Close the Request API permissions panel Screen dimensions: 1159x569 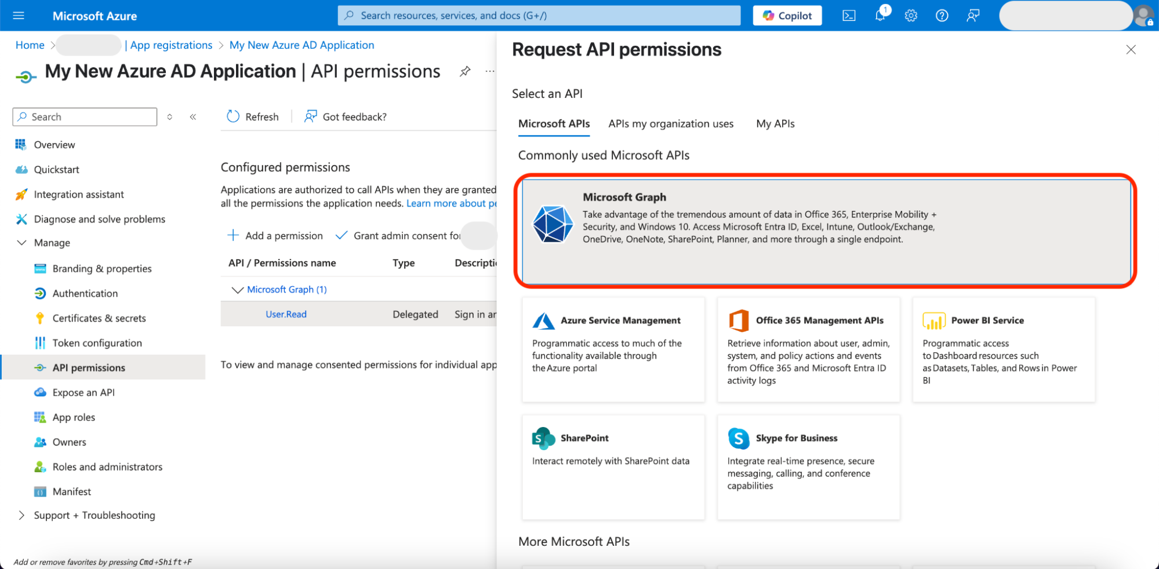tap(1131, 50)
